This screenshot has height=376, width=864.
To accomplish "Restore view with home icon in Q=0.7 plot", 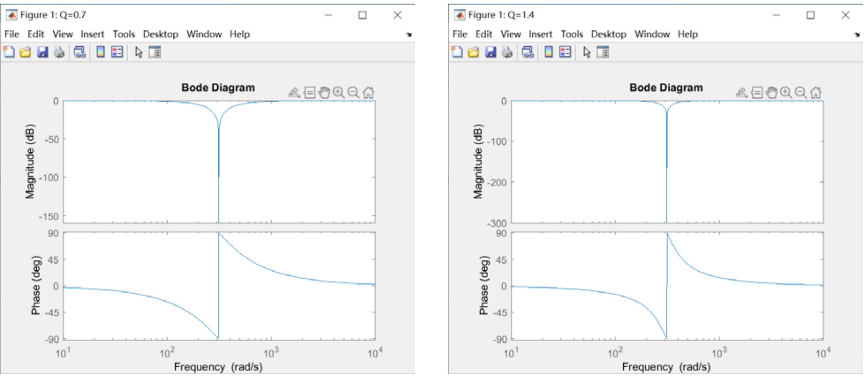I will click(368, 93).
